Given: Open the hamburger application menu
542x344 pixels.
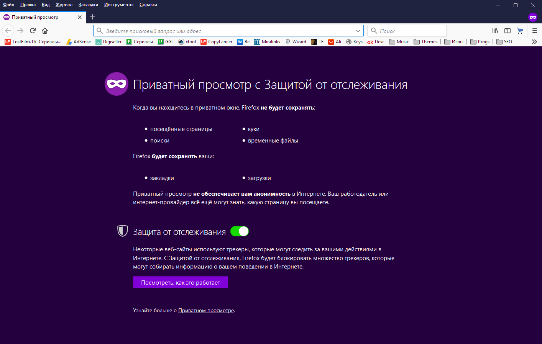Looking at the screenshot, I should pyautogui.click(x=535, y=31).
